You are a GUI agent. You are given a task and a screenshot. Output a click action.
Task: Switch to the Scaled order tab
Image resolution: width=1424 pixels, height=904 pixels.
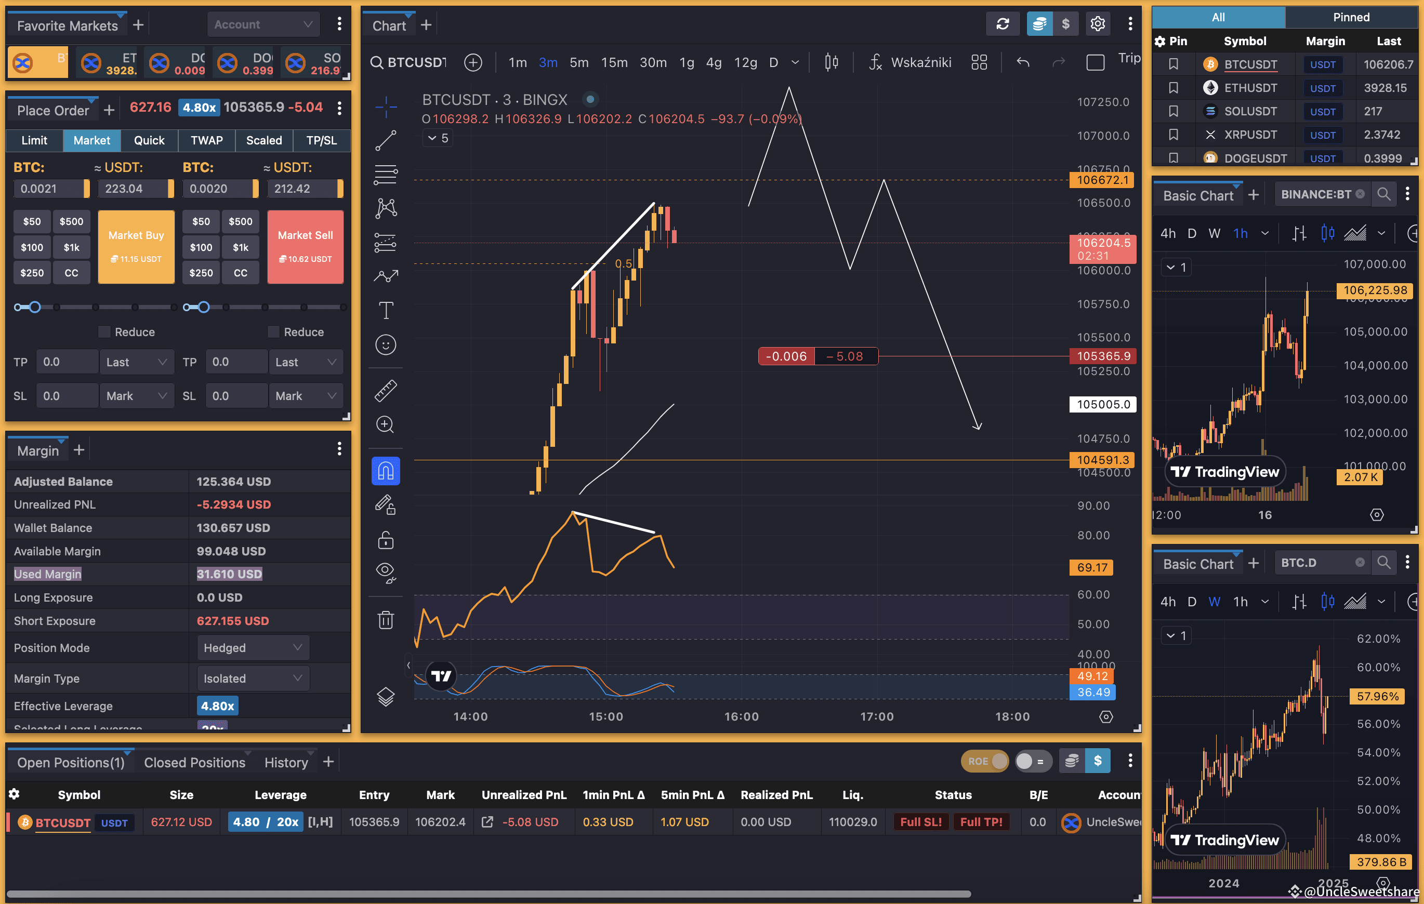[x=263, y=140]
